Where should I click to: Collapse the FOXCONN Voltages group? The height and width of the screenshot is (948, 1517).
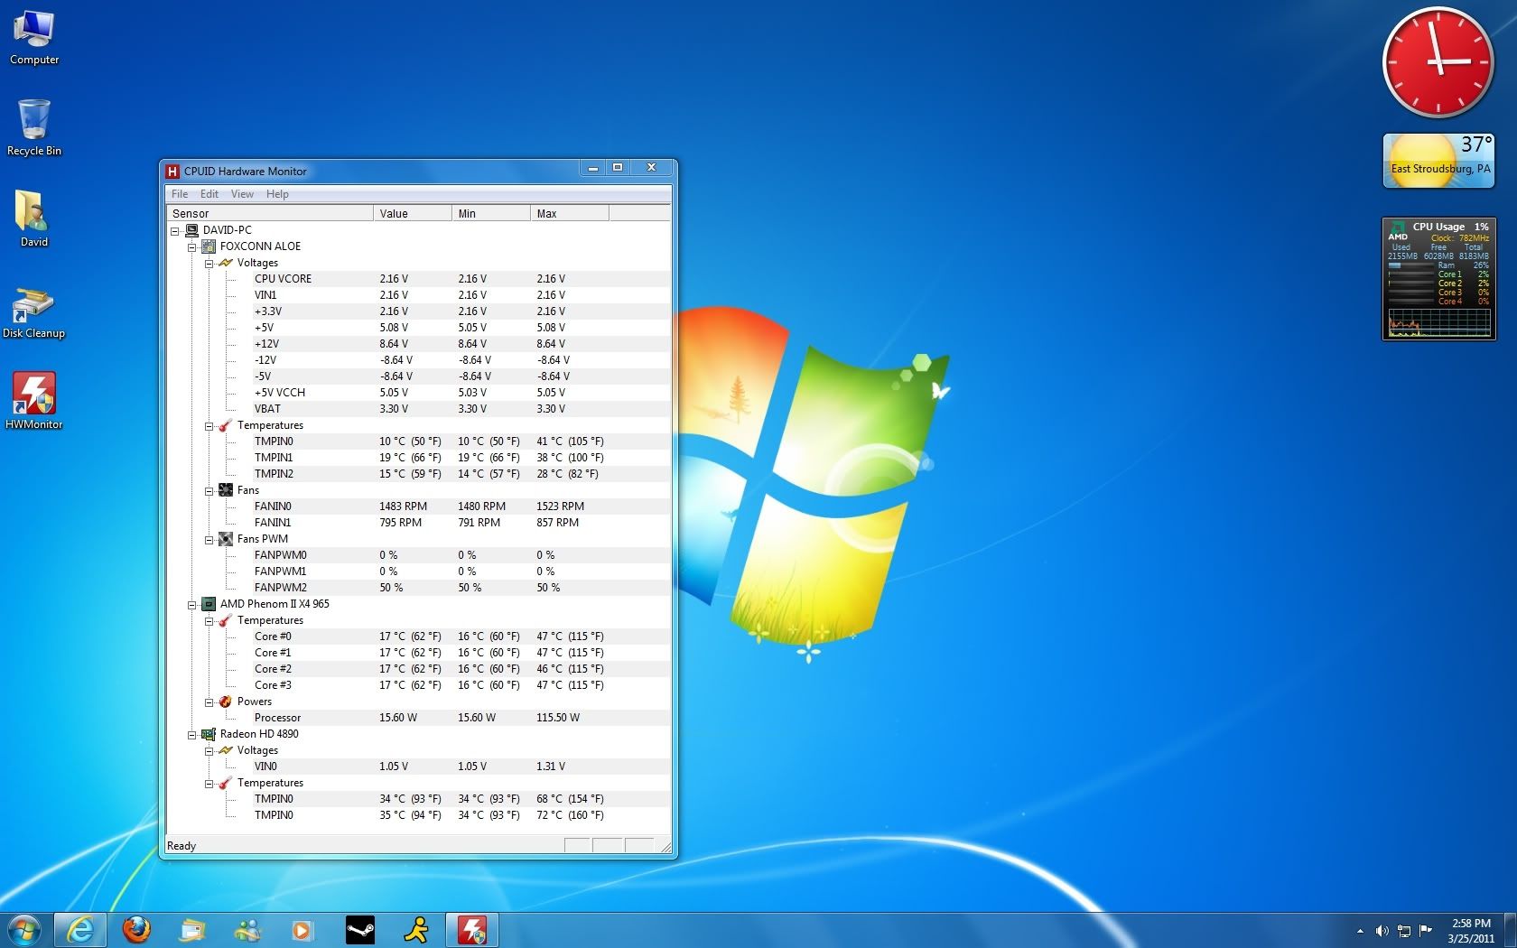pos(209,264)
